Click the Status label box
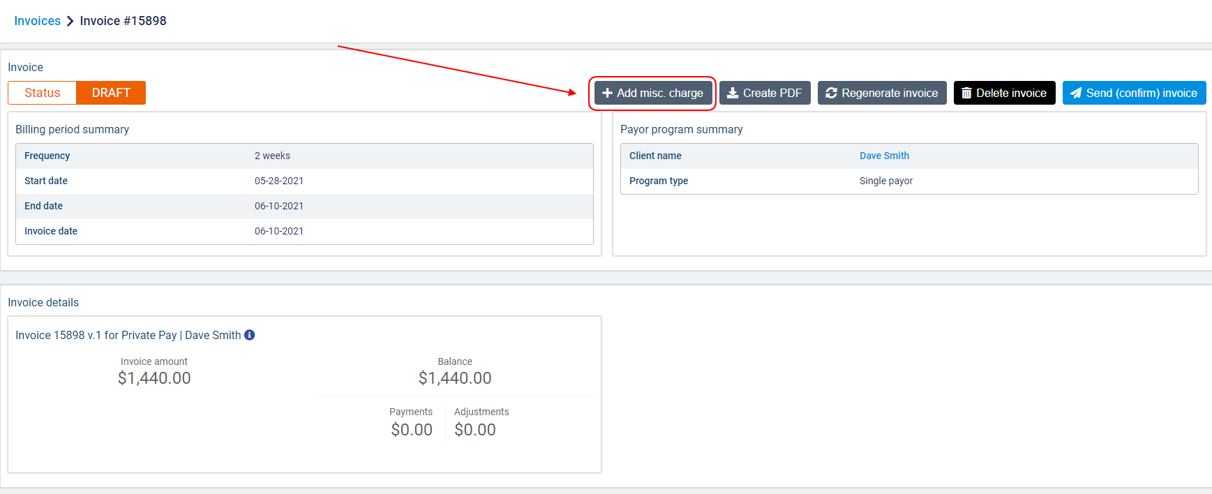Viewport: 1212px width, 494px height. pos(42,93)
